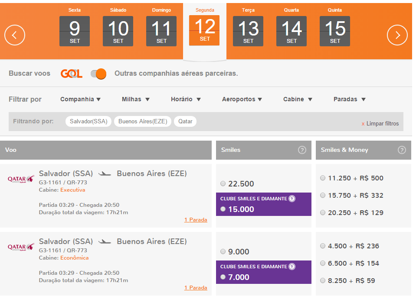The width and height of the screenshot is (416, 299).
Task: Select Sábado 10 SET date
Action: pyautogui.click(x=118, y=31)
